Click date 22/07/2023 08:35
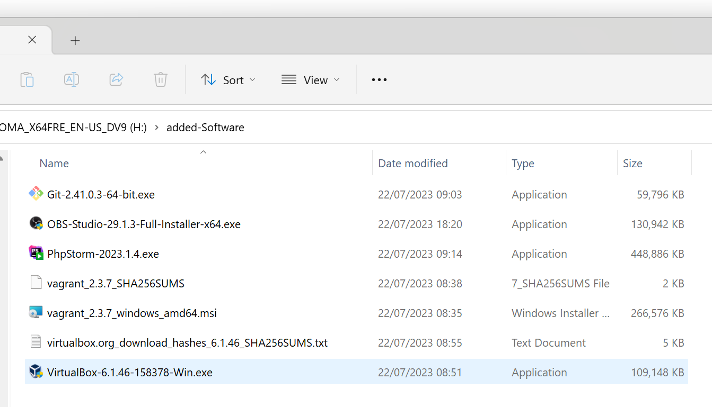This screenshot has width=712, height=407. [x=420, y=313]
